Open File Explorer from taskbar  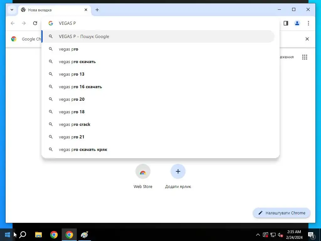coord(39,235)
